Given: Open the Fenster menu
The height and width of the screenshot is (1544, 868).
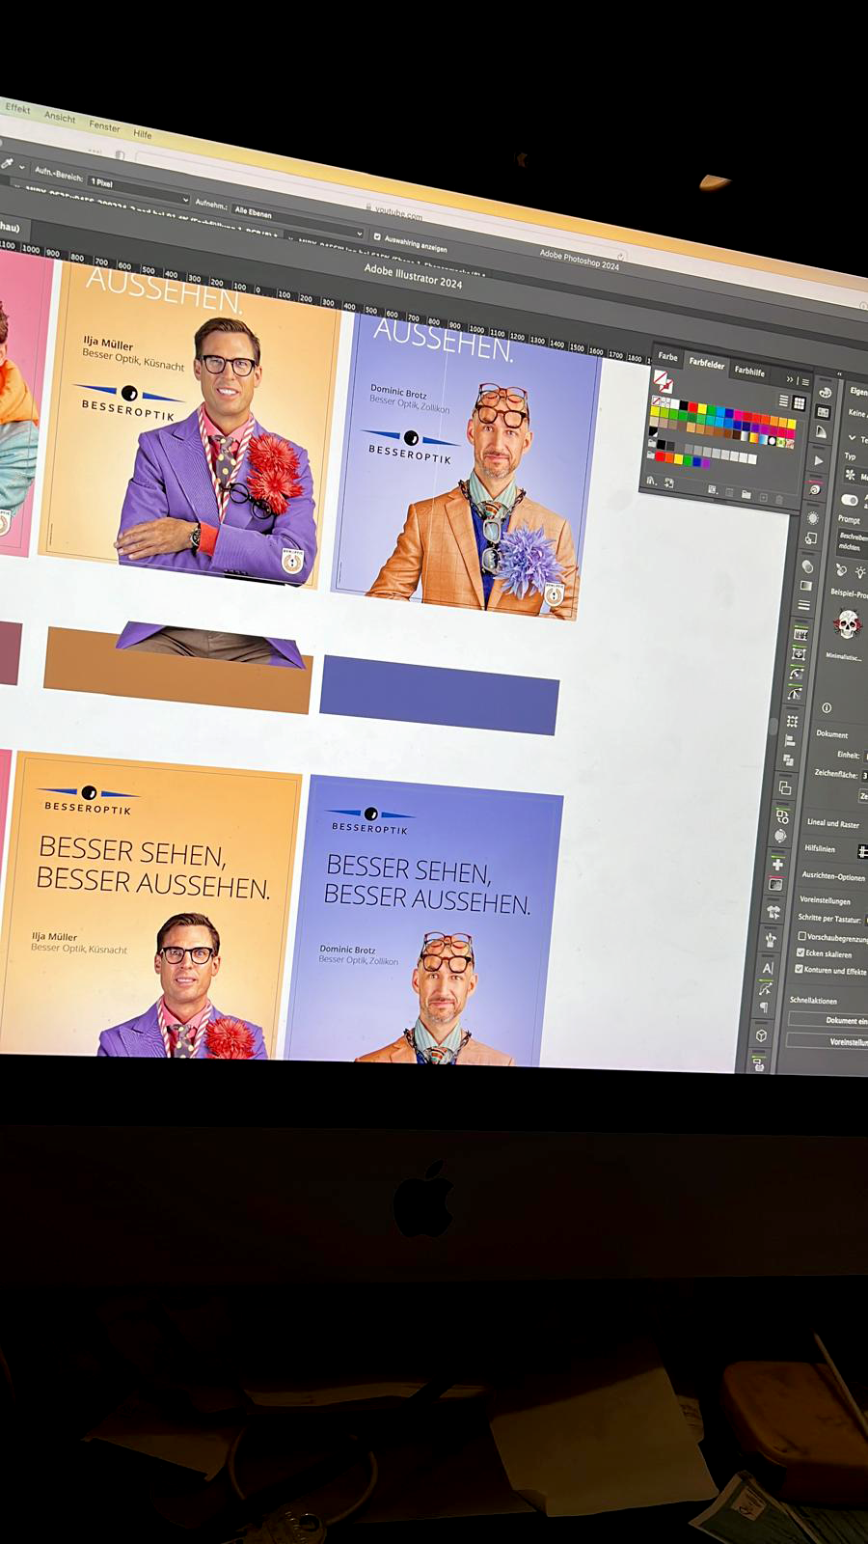Looking at the screenshot, I should coord(104,126).
